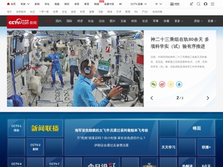Open headline 伊朗议会通过反渗透法案
Viewport: 223px width, 167px height.
111,145
